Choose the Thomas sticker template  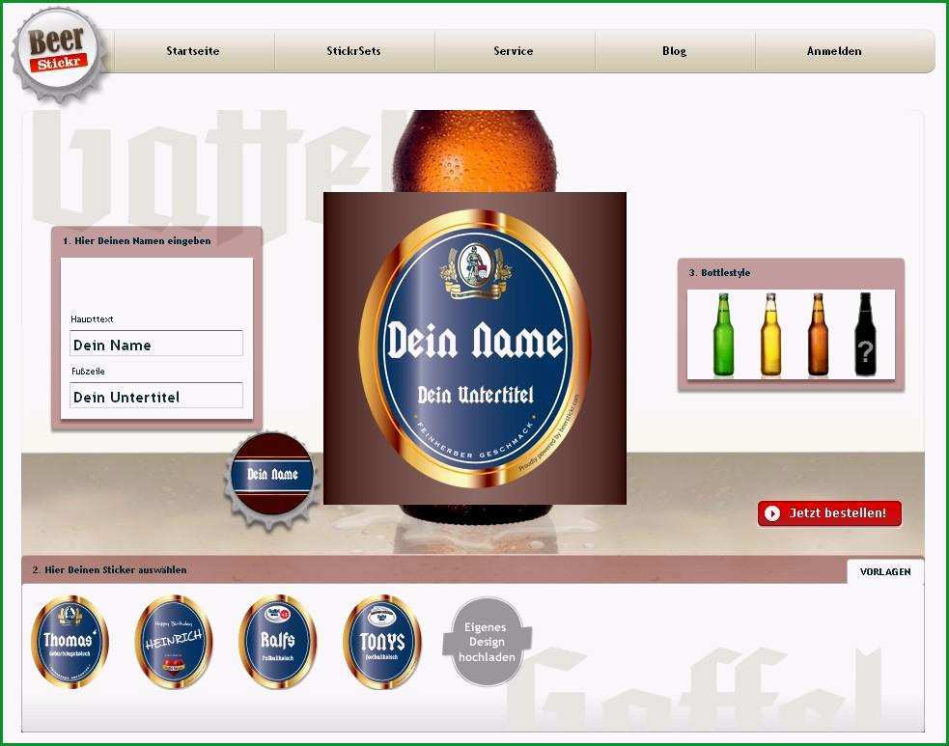(69, 642)
